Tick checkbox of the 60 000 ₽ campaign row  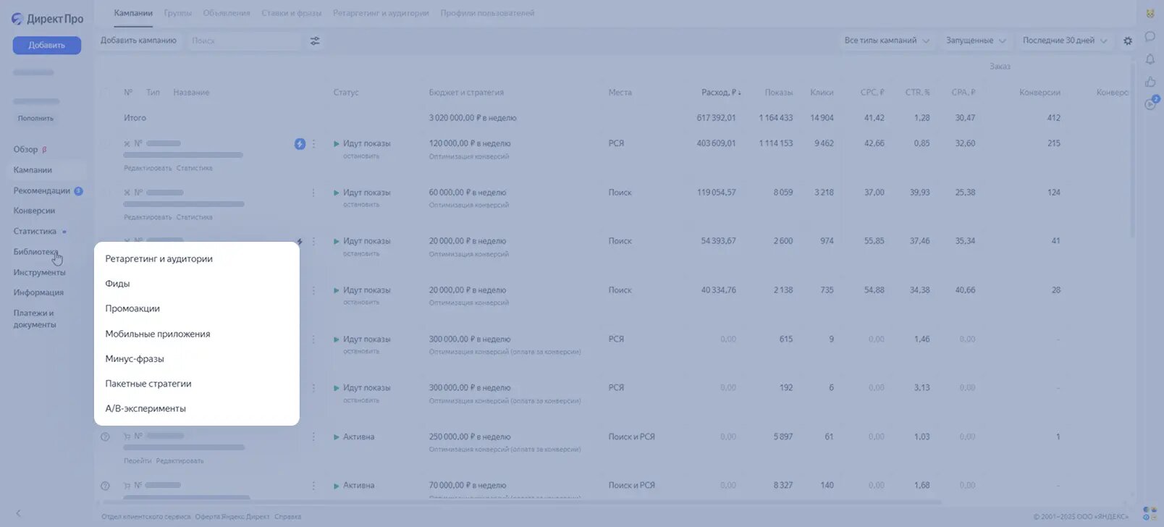[106, 193]
